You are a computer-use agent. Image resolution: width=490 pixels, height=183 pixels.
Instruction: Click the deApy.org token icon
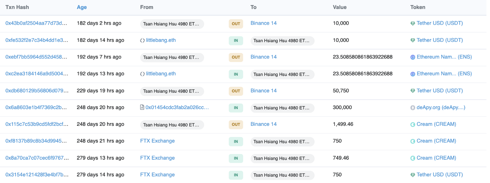pos(413,108)
